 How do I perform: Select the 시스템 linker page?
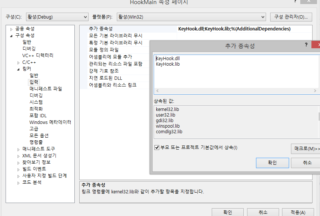tap(36, 102)
